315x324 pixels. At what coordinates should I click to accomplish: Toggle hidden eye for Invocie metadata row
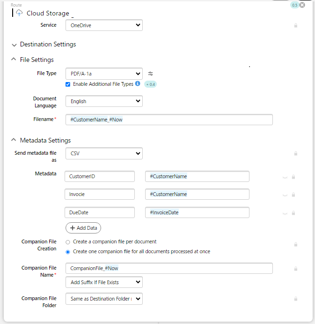click(x=285, y=195)
